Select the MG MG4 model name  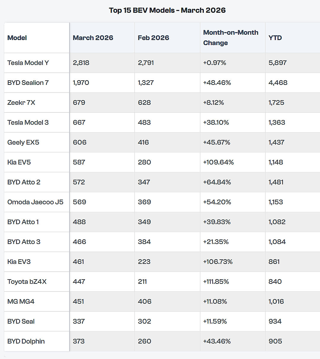(x=21, y=301)
